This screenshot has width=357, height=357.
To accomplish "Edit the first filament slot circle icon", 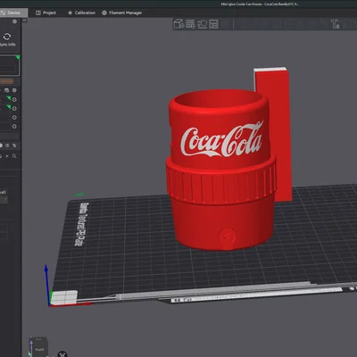I will tap(14, 100).
